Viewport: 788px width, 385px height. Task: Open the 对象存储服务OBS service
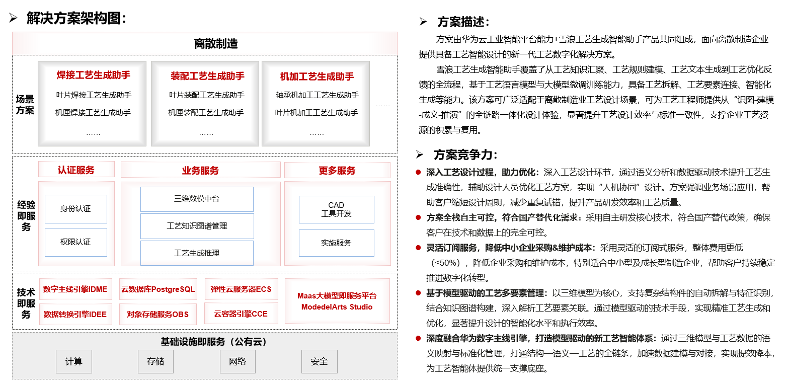(x=158, y=314)
